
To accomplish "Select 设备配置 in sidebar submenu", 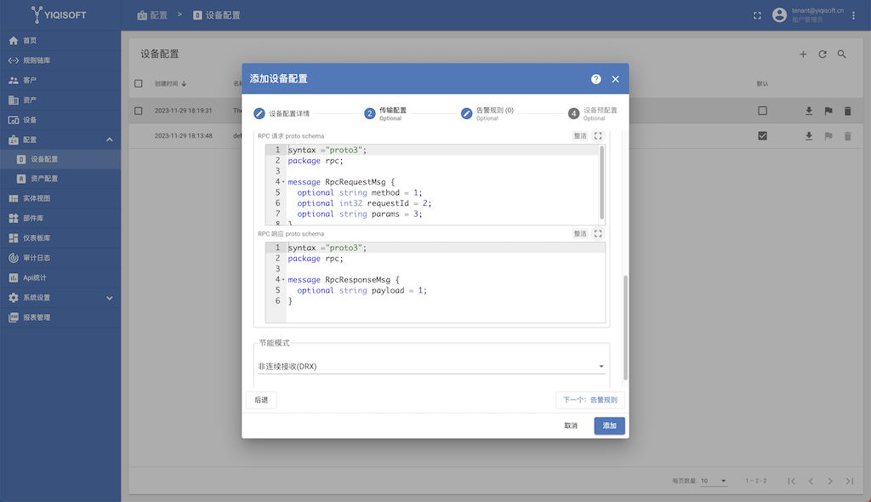I will pos(60,159).
